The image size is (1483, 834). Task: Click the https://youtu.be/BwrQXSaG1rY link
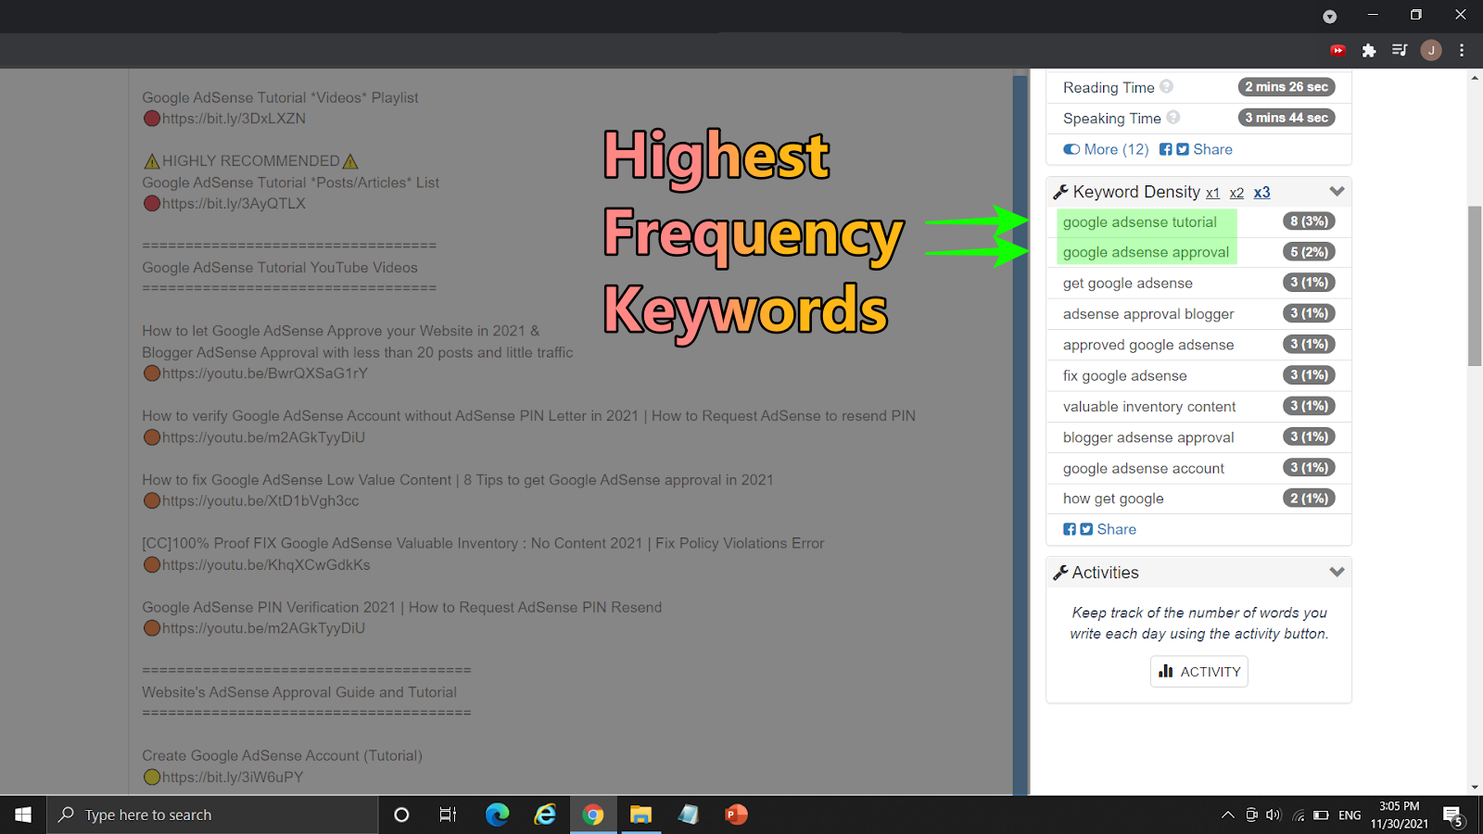[265, 373]
